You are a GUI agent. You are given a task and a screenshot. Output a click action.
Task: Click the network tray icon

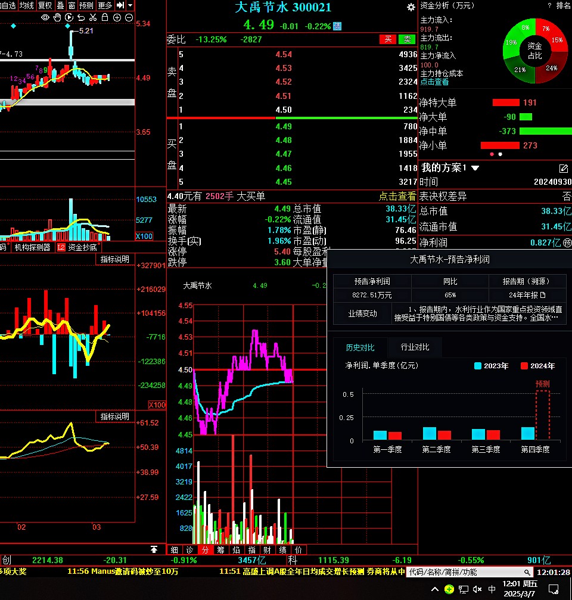(x=464, y=589)
